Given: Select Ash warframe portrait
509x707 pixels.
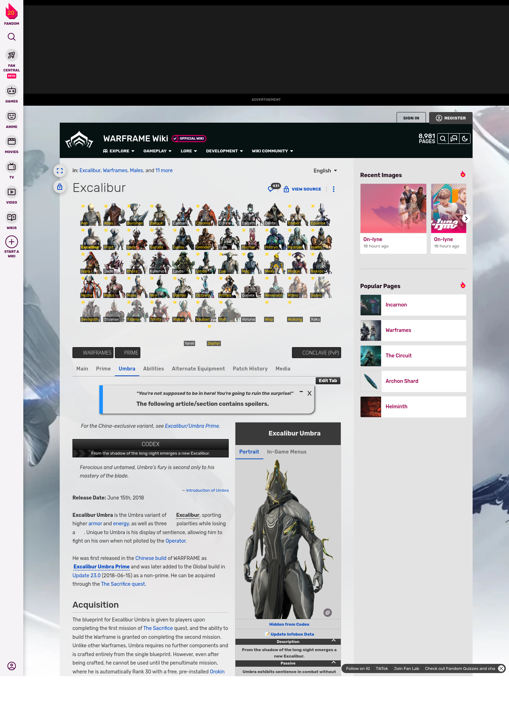Looking at the screenshot, I should [x=91, y=215].
